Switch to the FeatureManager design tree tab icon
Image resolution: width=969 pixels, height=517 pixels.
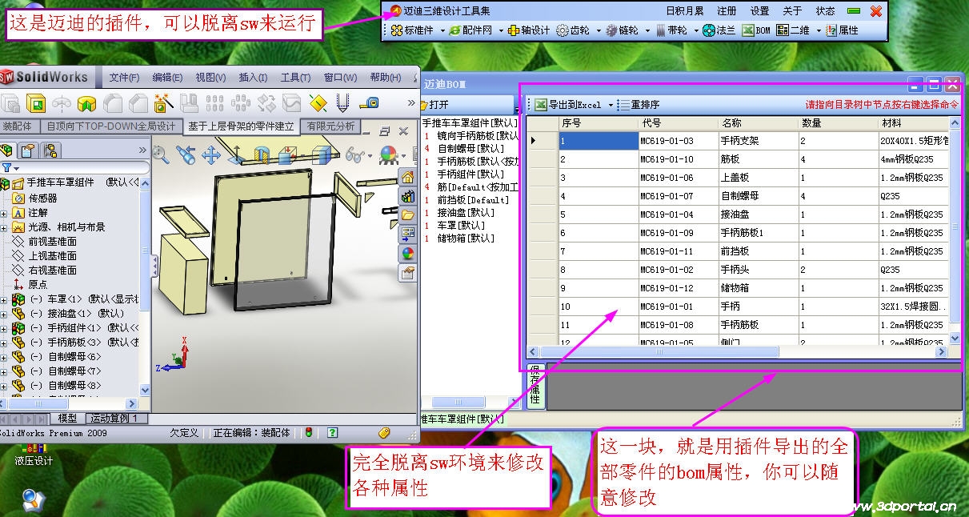7,150
